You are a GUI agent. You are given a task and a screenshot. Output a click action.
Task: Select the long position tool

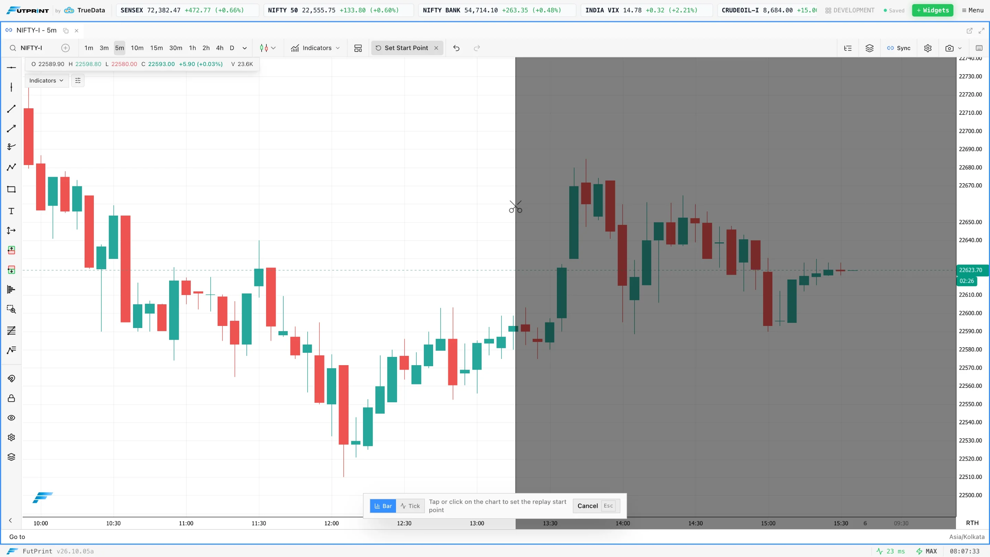coord(11,250)
